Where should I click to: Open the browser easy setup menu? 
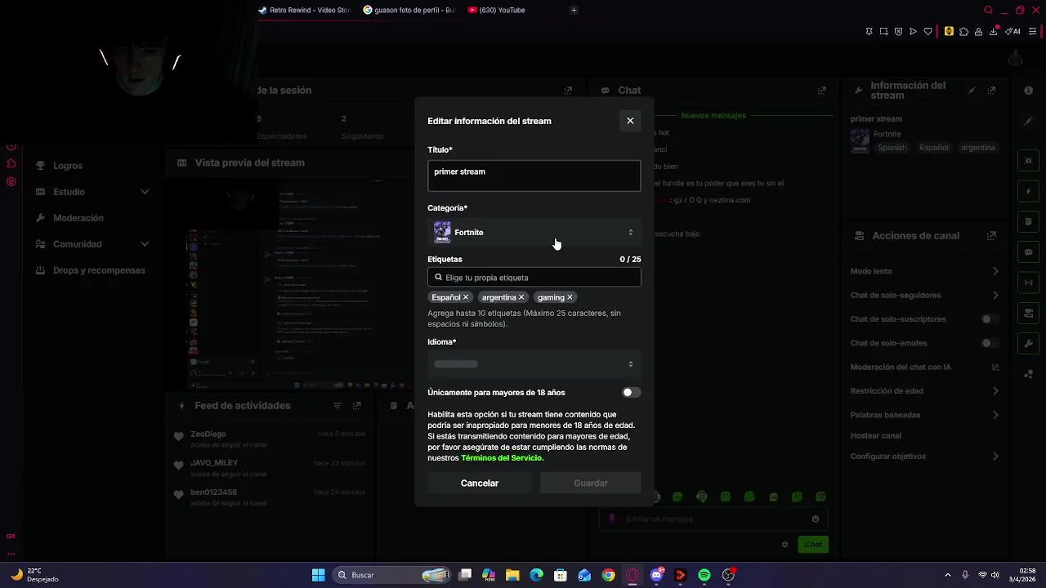(1033, 32)
